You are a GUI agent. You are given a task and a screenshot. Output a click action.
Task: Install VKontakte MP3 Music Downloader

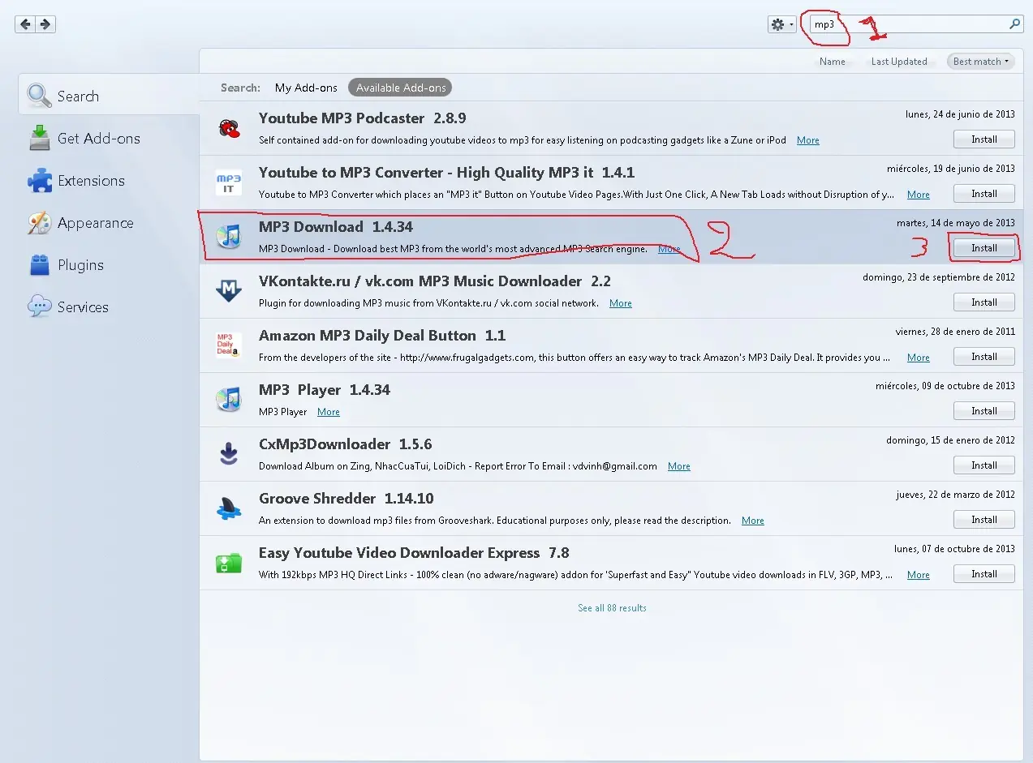click(x=984, y=302)
